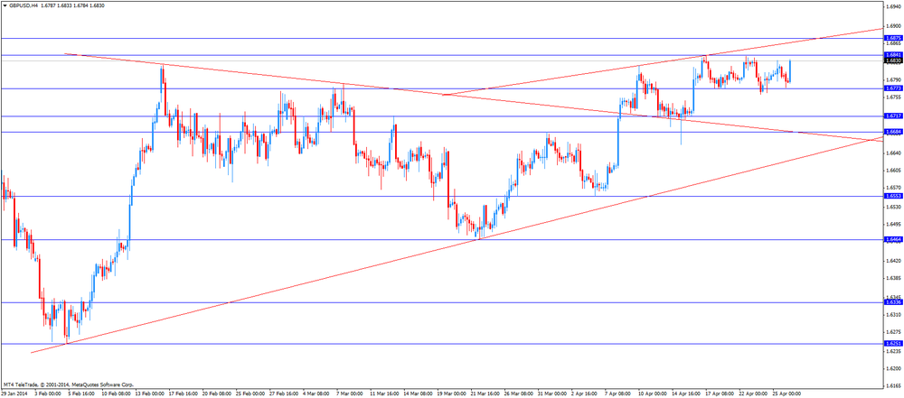
Task: Click the 26 Mar 08:00 time label
Action: pos(518,394)
